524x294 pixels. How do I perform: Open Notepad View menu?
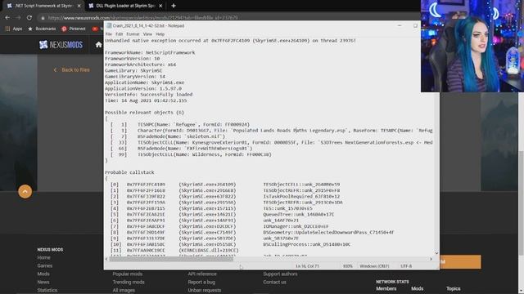coord(147,34)
